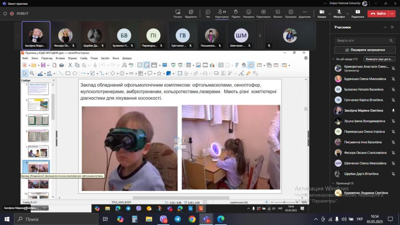Screen dimensions: 400x225
Task: Toggle Display Grid in Impress toolbar
Action: click(x=140, y=65)
